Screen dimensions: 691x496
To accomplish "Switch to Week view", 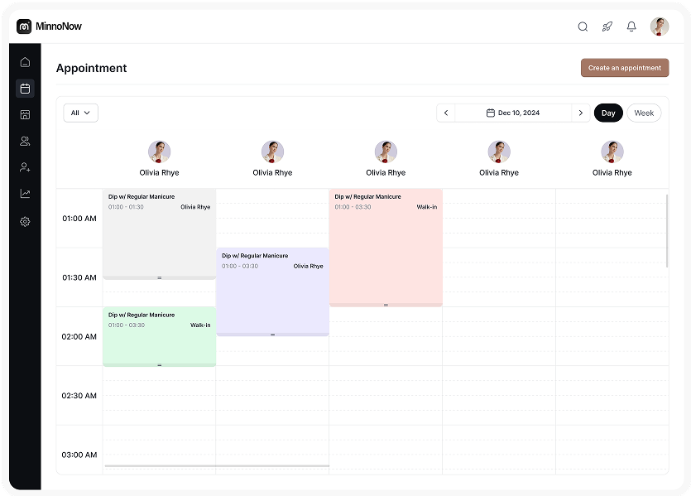I will [644, 113].
